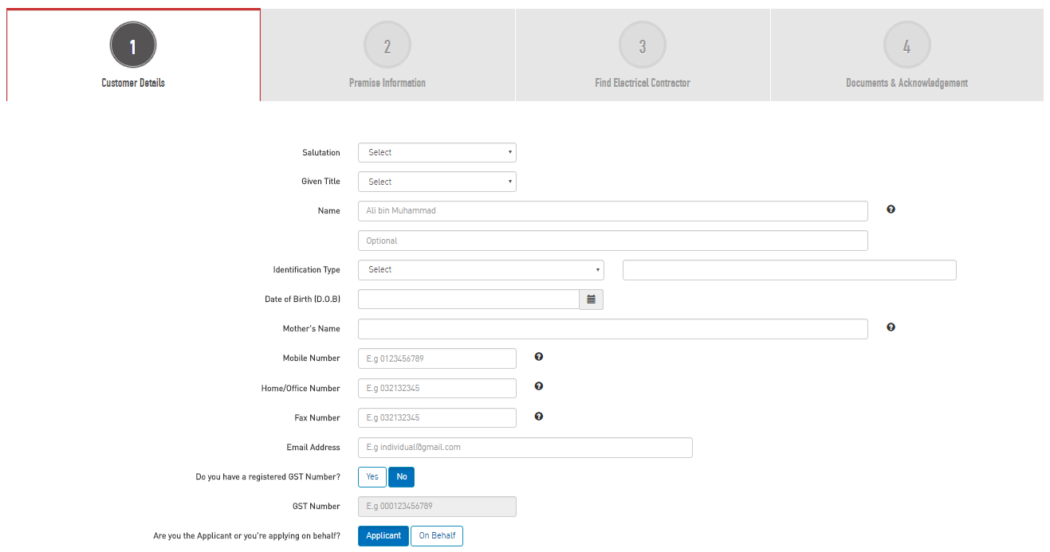Click the step 1 circle icon
This screenshot has width=1050, height=552.
[133, 45]
